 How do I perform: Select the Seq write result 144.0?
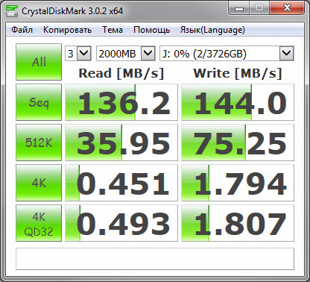tap(238, 102)
